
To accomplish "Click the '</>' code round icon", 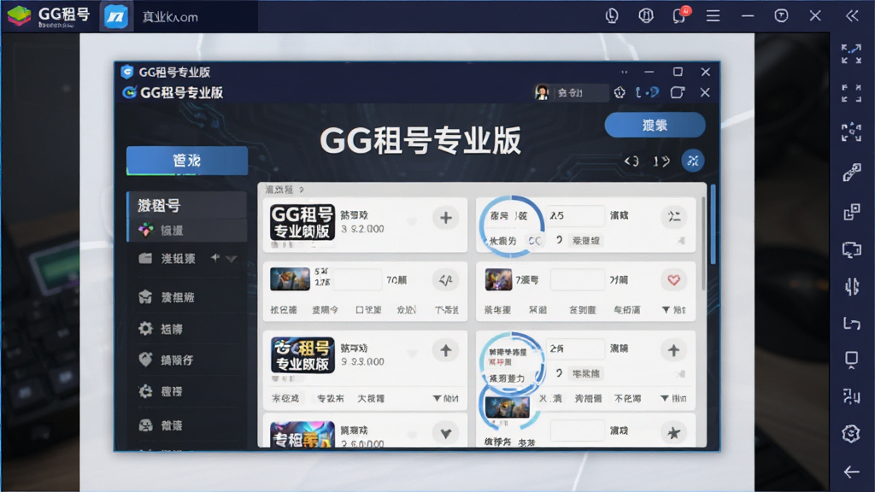I will point(445,280).
